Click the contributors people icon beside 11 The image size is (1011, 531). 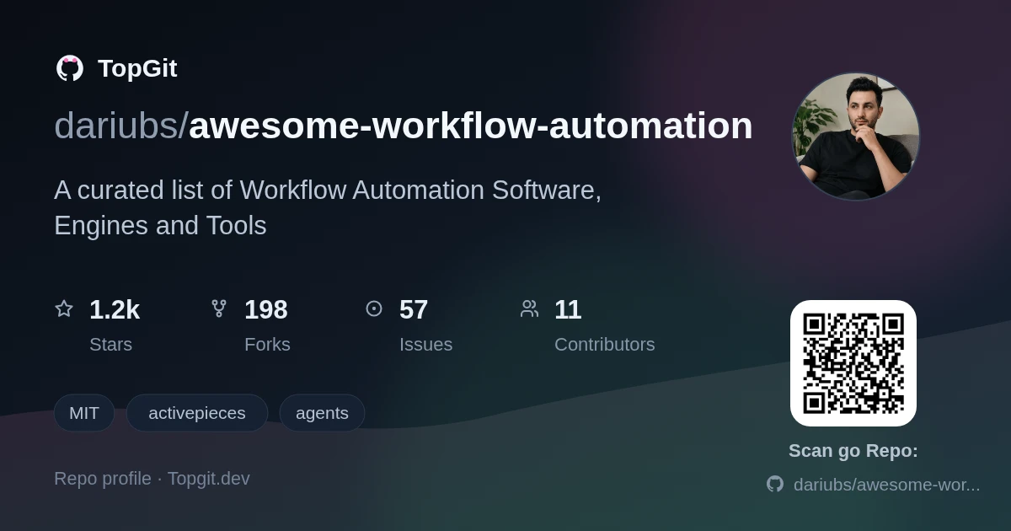tap(529, 308)
